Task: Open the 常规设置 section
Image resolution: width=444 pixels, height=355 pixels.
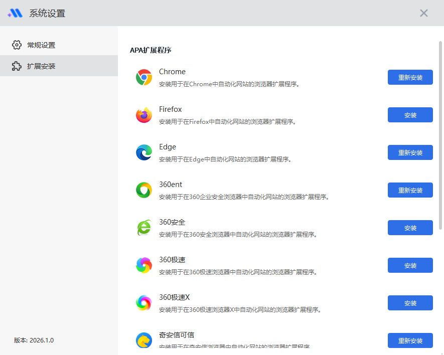Action: 59,45
